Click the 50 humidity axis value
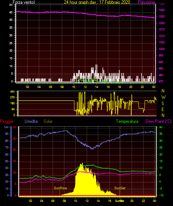173x206 pixels. [7, 161]
